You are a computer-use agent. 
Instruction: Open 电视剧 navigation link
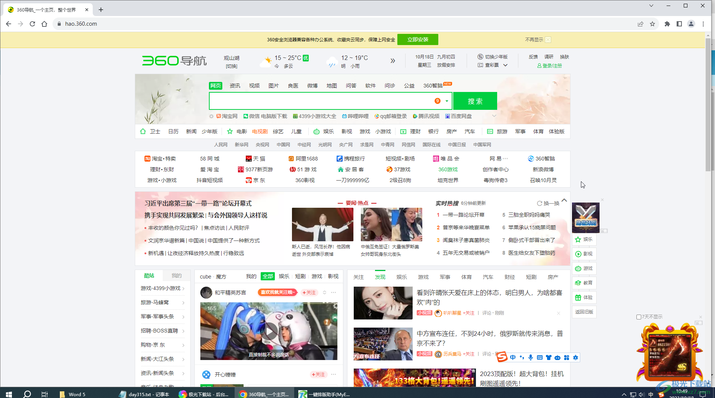click(260, 131)
